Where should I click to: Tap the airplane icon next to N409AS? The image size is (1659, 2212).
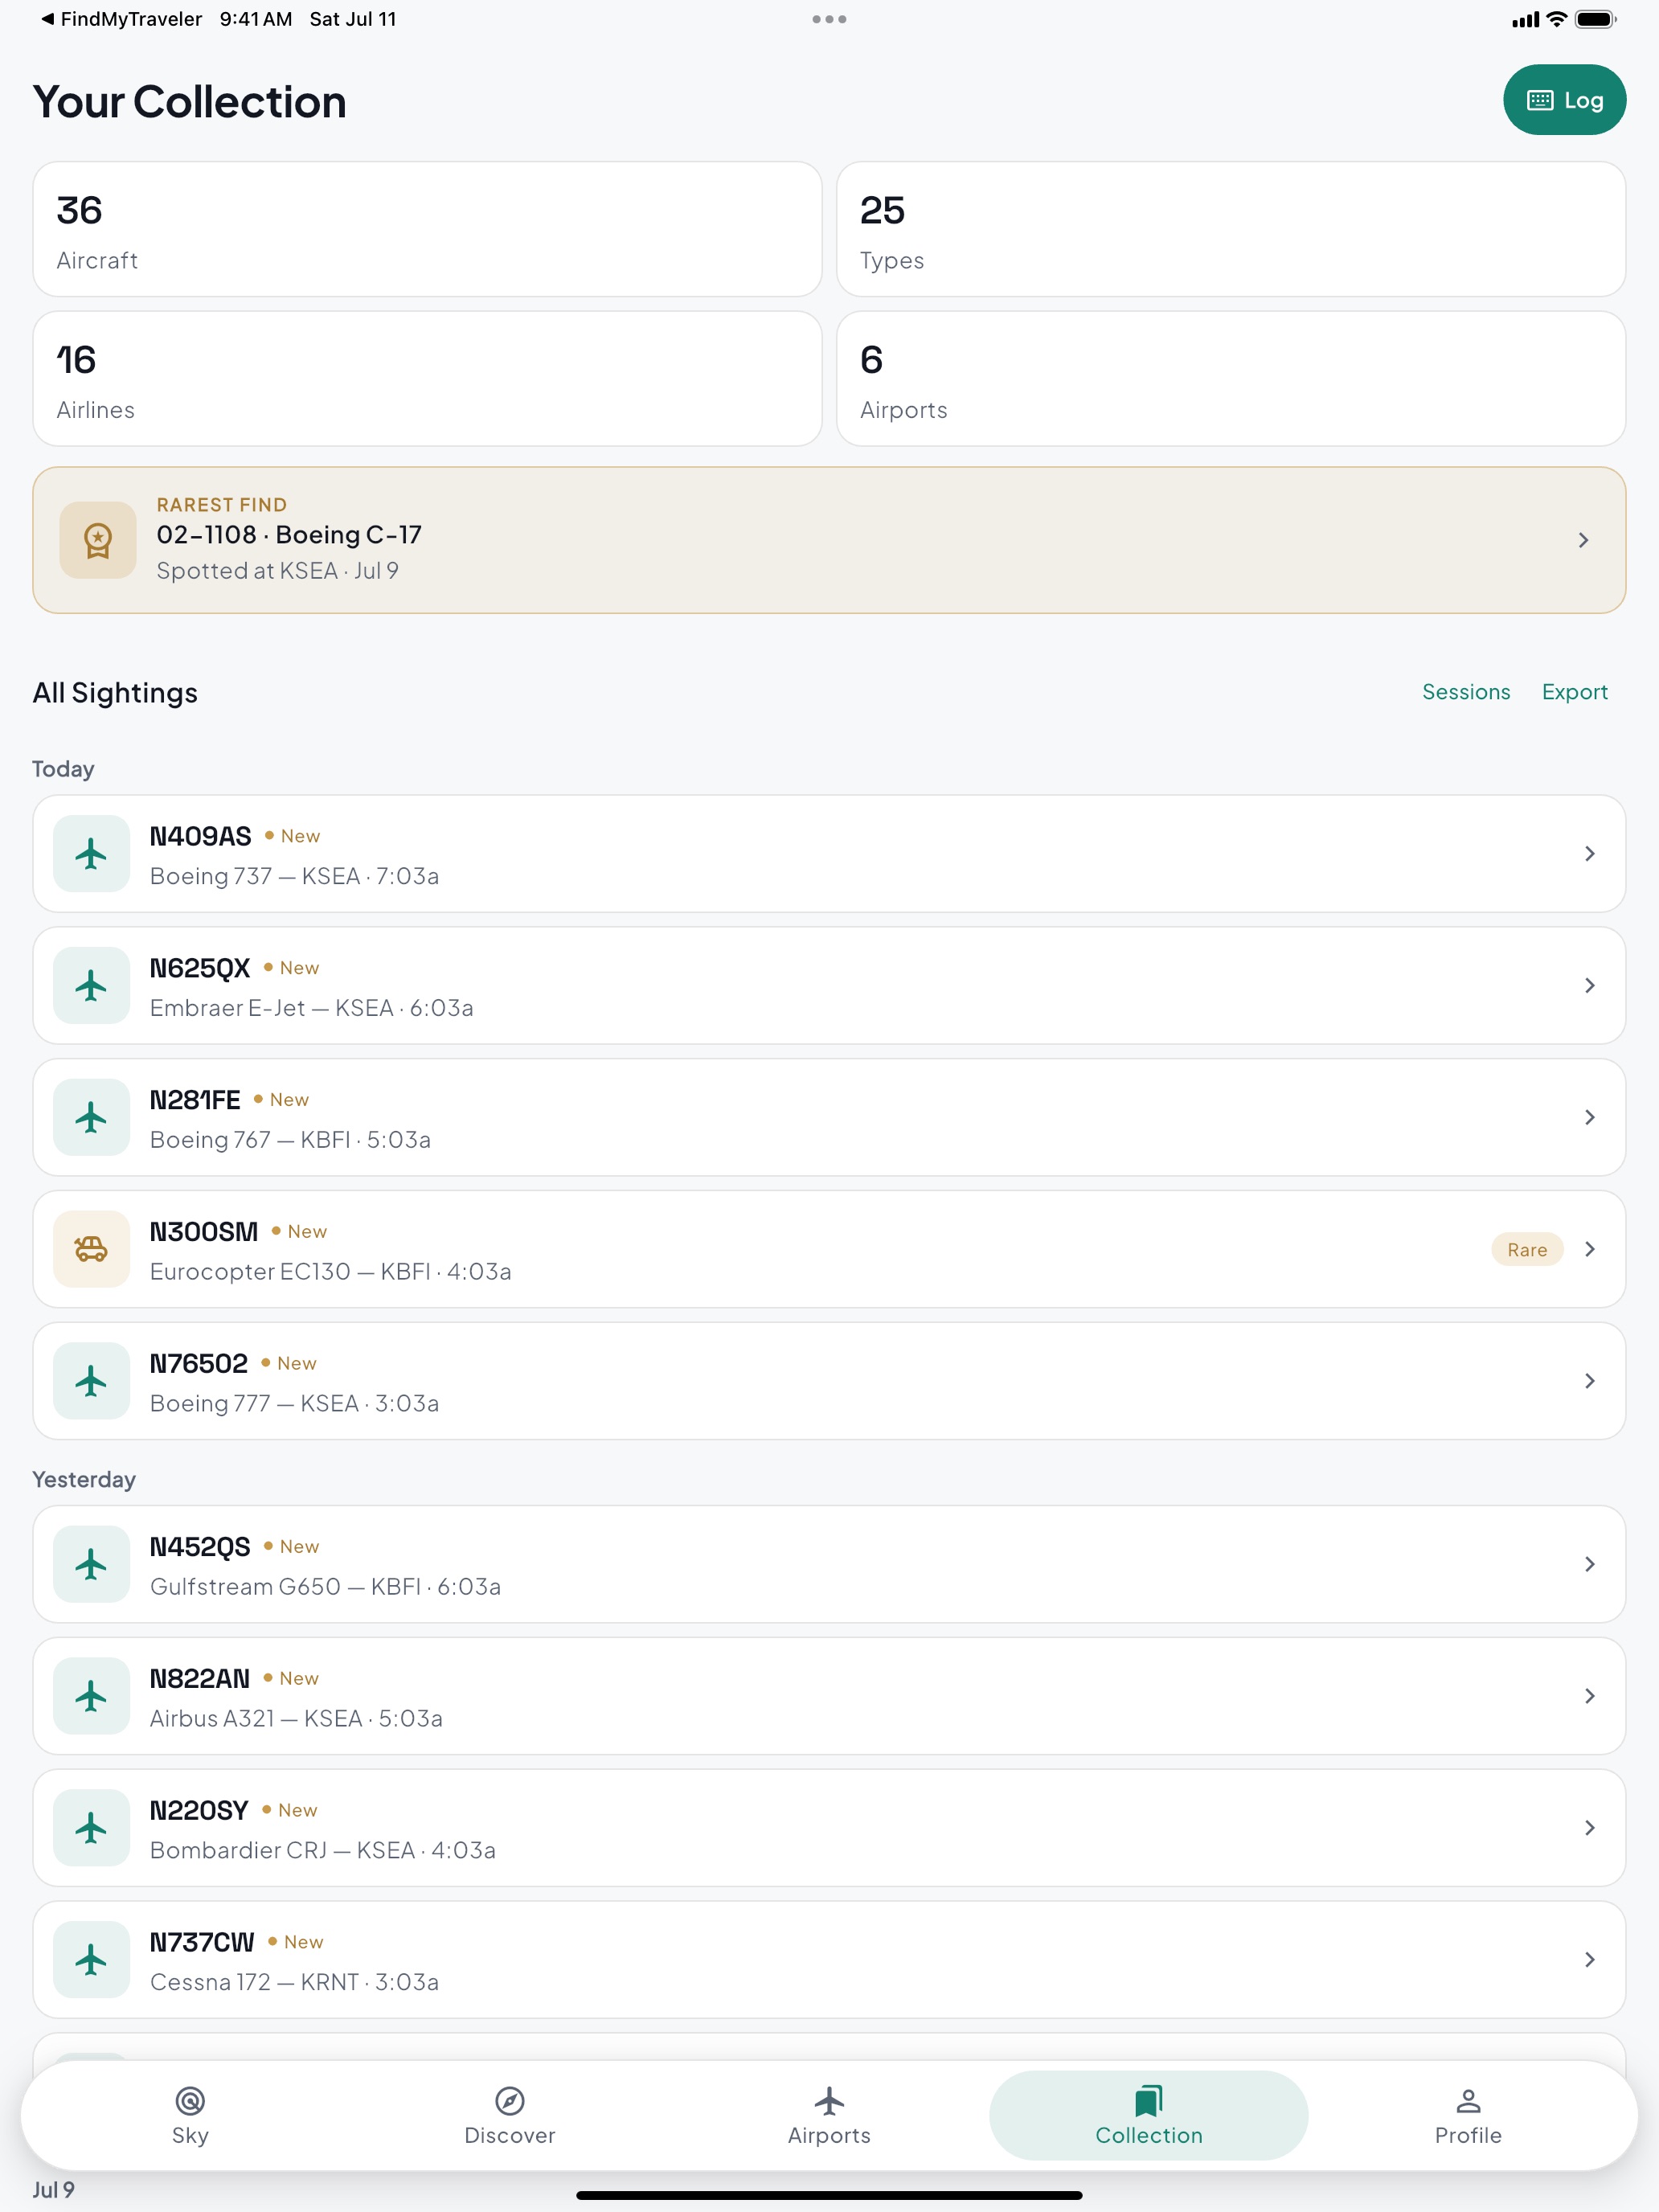pyautogui.click(x=91, y=854)
